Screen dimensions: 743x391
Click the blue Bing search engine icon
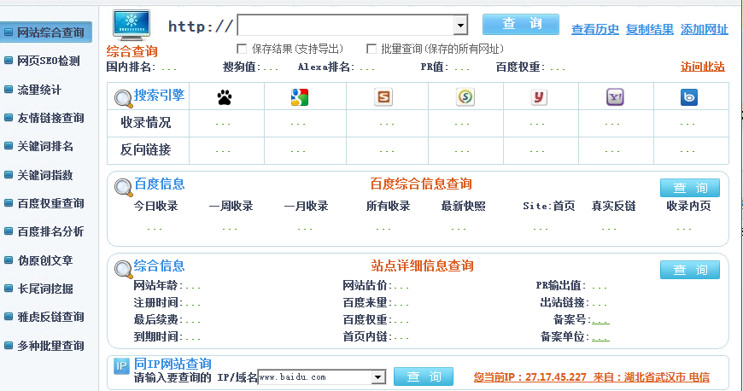[689, 97]
